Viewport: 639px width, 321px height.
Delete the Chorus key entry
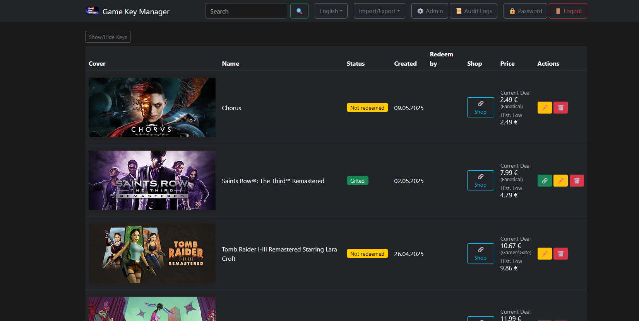click(x=560, y=108)
